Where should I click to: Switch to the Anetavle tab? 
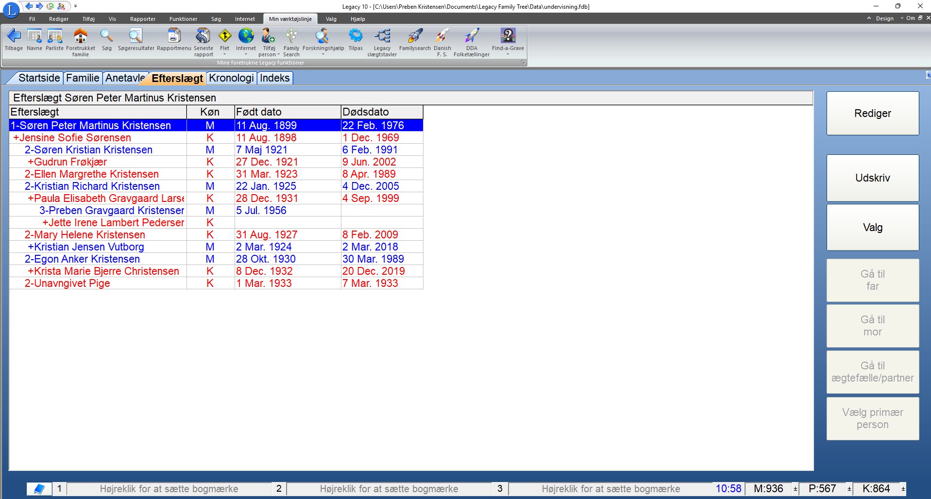(125, 78)
